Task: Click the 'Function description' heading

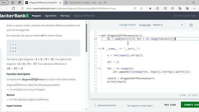Action: (x=18, y=74)
